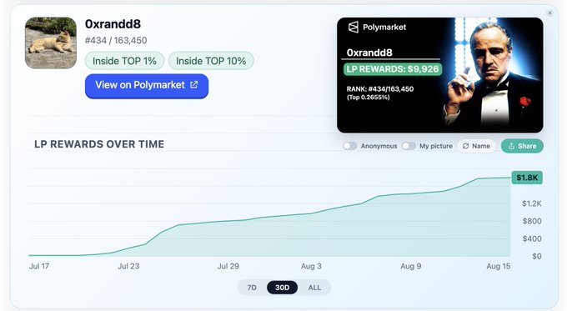Screen dimensions: 567x311
Task: Switch chart range to ALL
Action: pyautogui.click(x=314, y=288)
